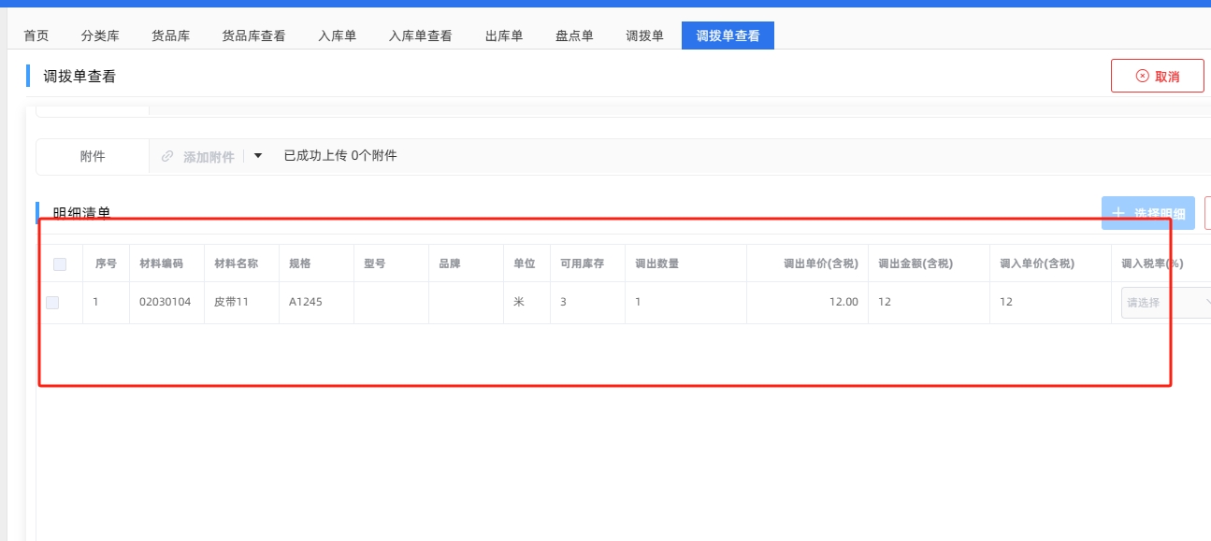This screenshot has width=1211, height=541.
Task: Click the 规格 column header
Action: [x=299, y=263]
